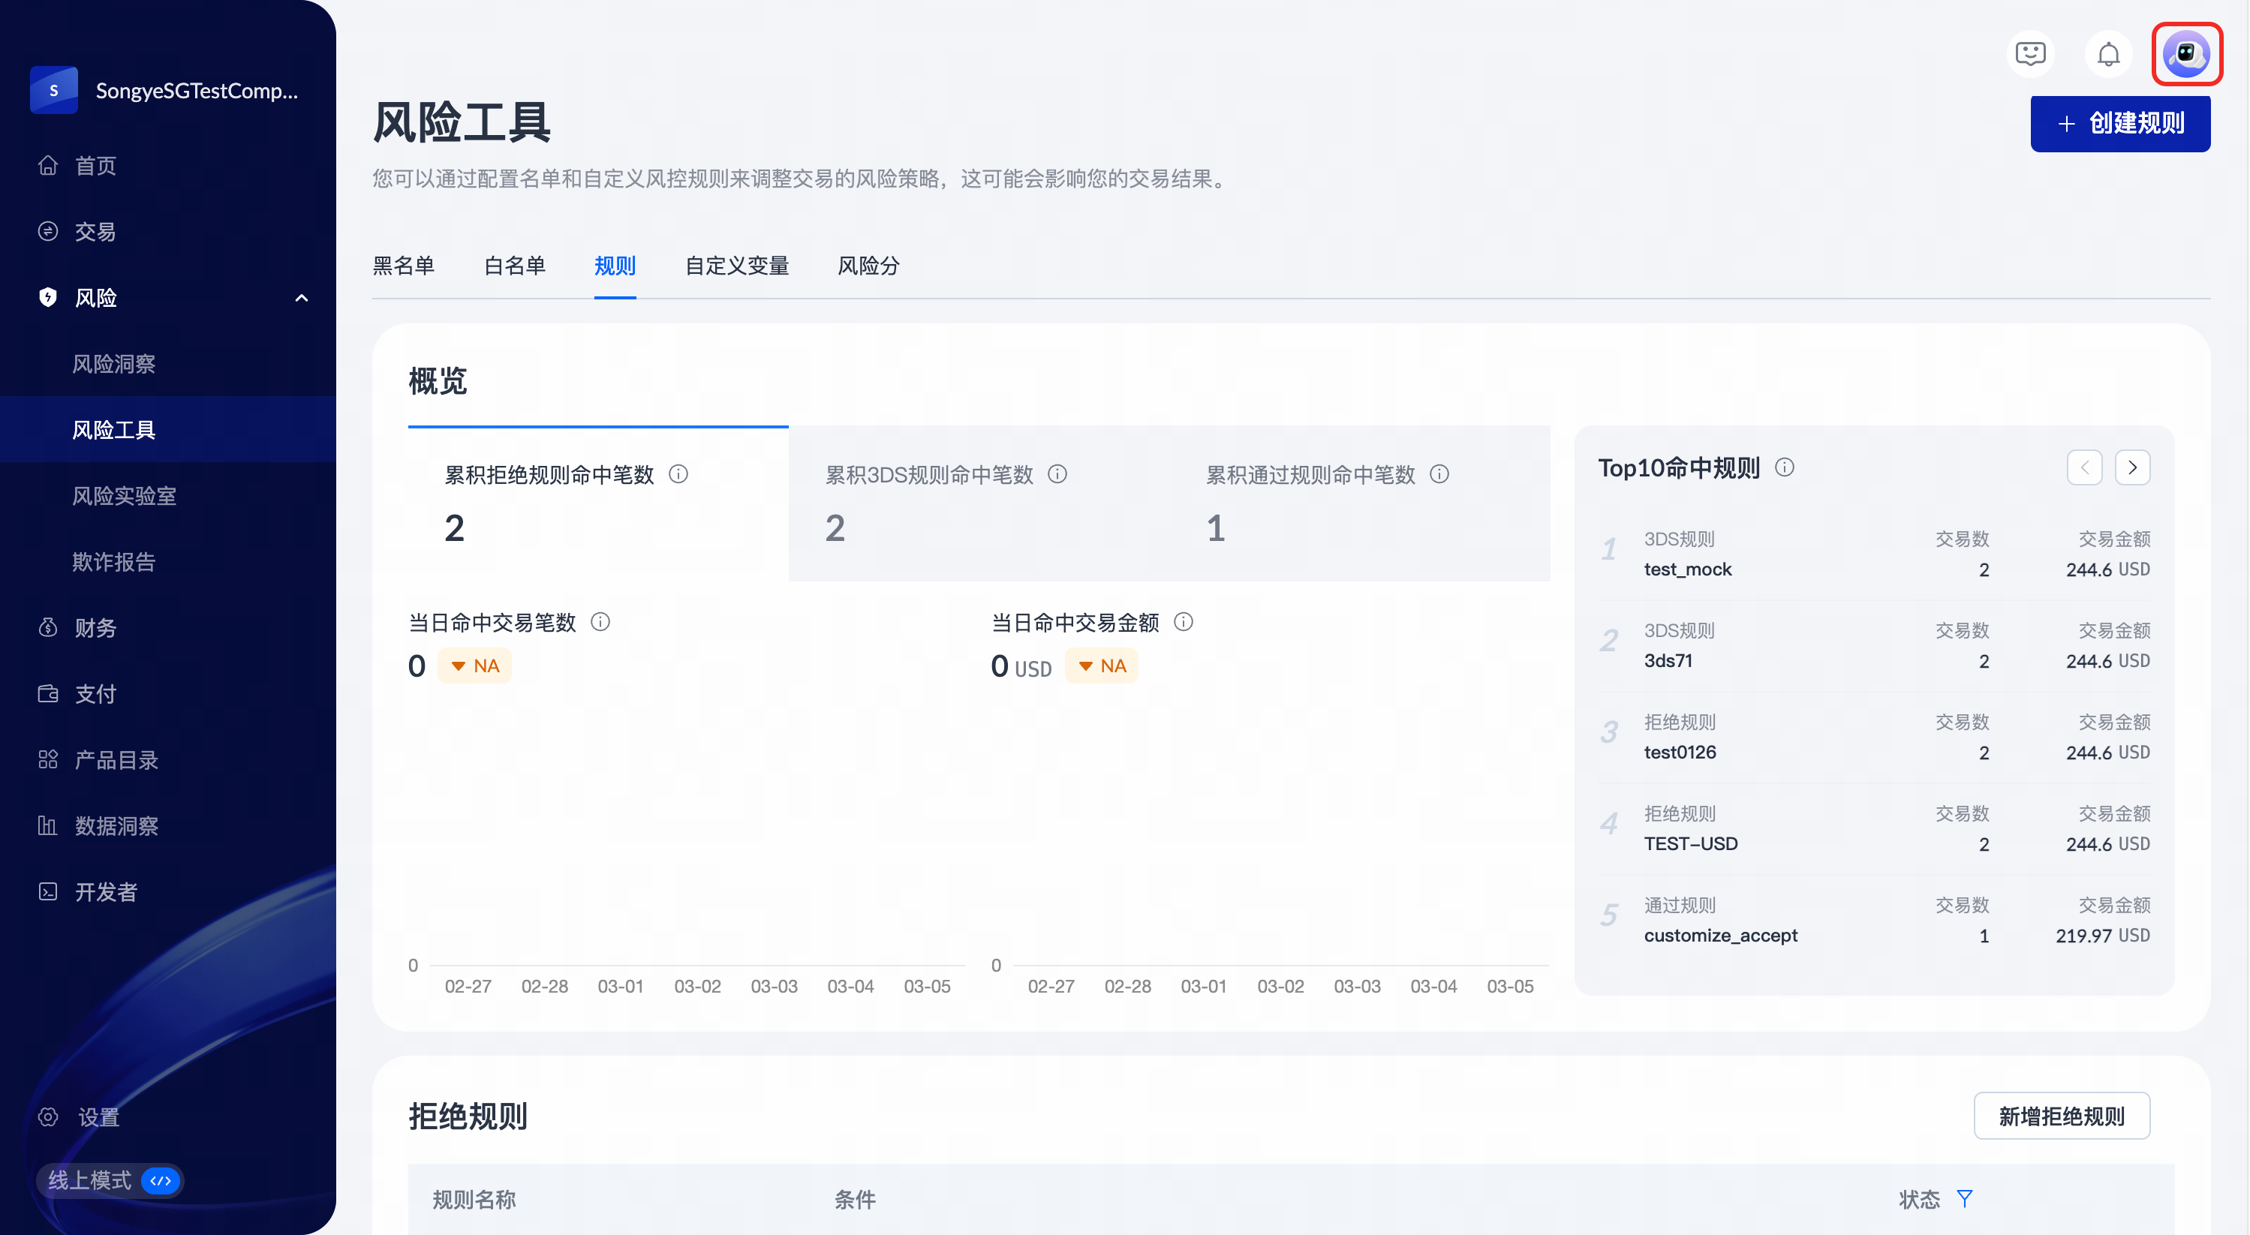Click info icon next to Top10命中规则
Image resolution: width=2250 pixels, height=1235 pixels.
(1785, 467)
